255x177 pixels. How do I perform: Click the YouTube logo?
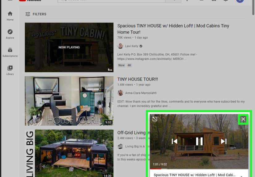[30, 1]
